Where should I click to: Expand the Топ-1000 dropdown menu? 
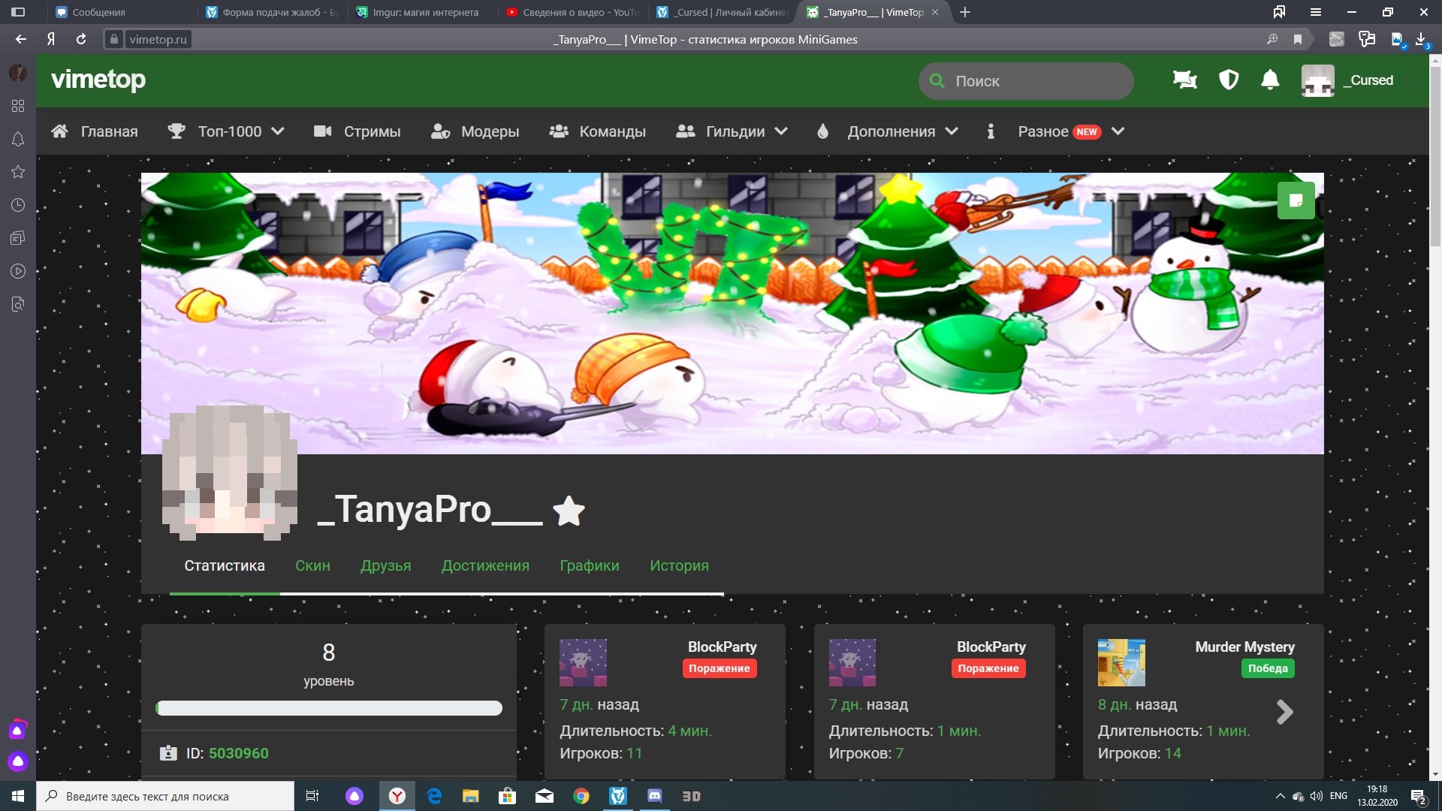(x=226, y=131)
